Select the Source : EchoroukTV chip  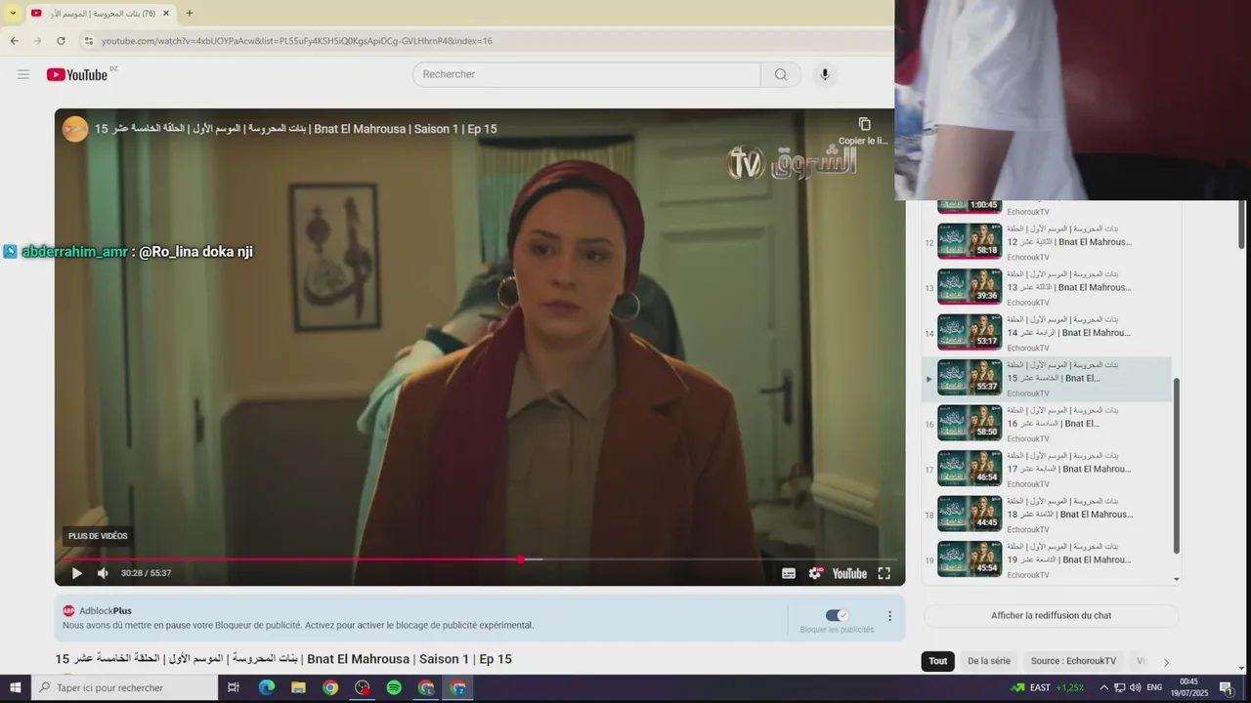pos(1073,661)
